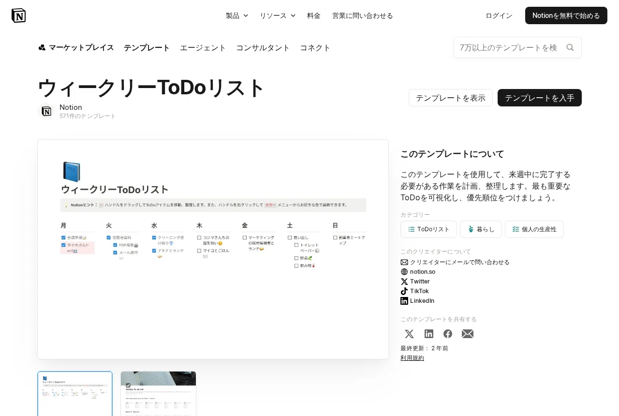This screenshot has height=416, width=619.
Task: Click the テンプレートを入手 button
Action: pyautogui.click(x=540, y=98)
